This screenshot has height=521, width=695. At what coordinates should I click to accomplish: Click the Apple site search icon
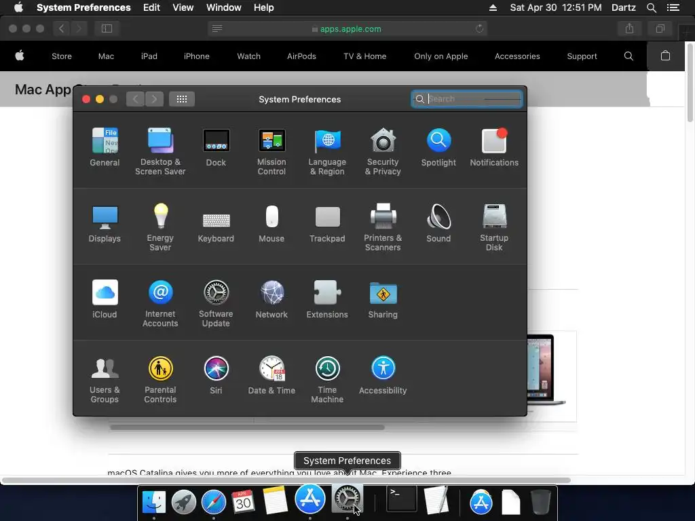point(628,56)
